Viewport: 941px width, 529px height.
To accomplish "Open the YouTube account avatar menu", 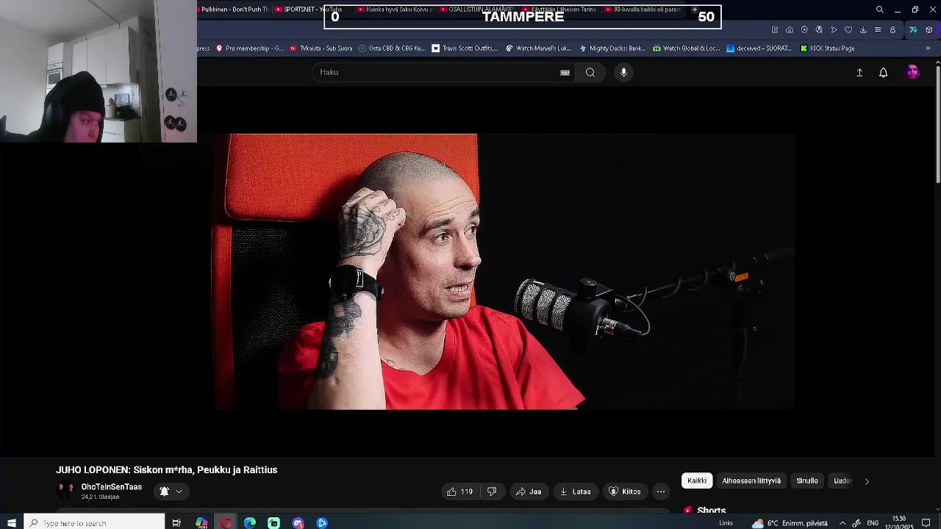I will [913, 72].
